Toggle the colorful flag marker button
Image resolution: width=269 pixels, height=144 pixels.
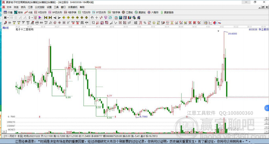coord(40,18)
